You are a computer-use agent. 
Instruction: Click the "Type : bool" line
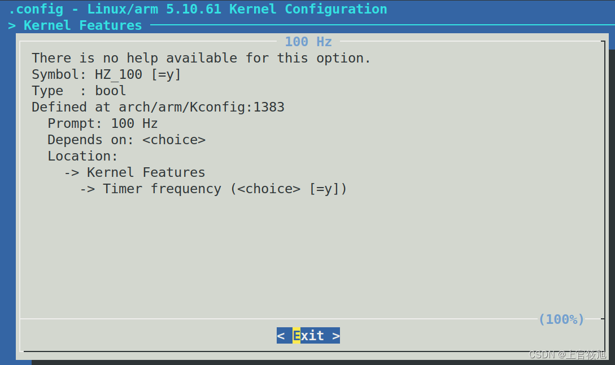coord(79,91)
